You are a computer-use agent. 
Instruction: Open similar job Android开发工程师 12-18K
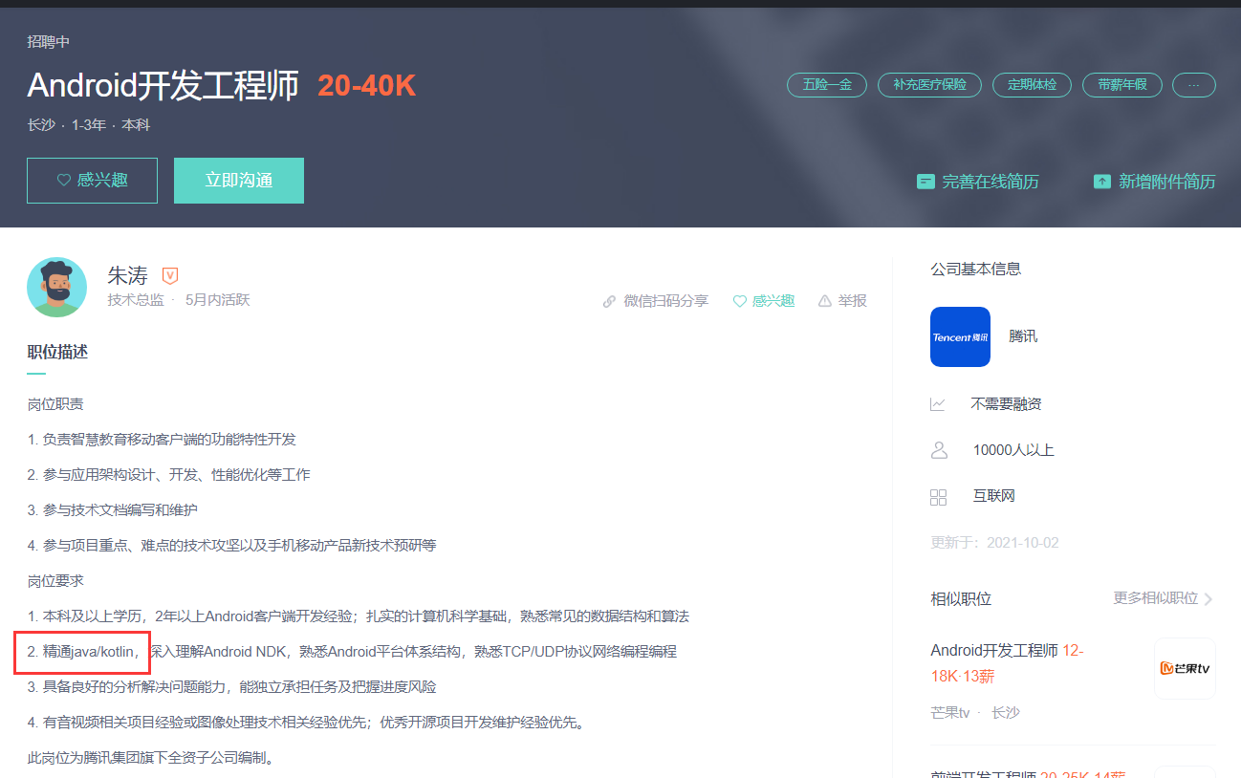click(1007, 663)
